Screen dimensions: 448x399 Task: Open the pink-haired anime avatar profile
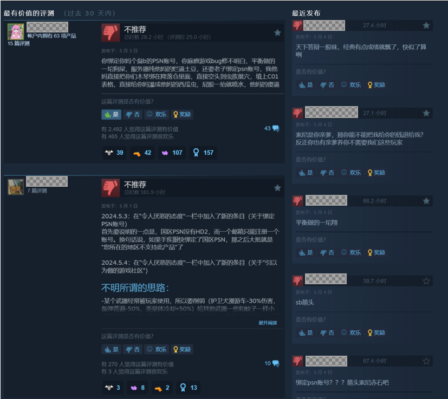[x=15, y=31]
